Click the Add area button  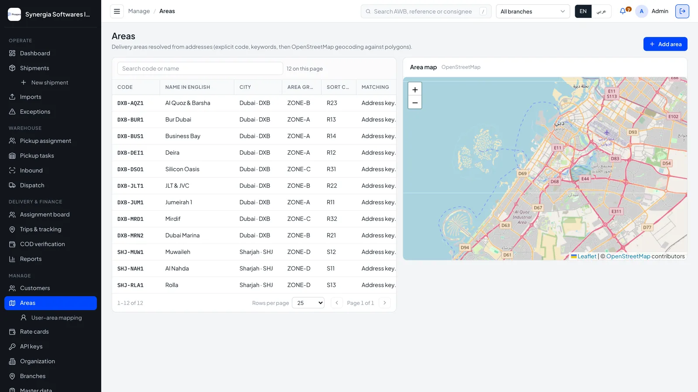(665, 44)
